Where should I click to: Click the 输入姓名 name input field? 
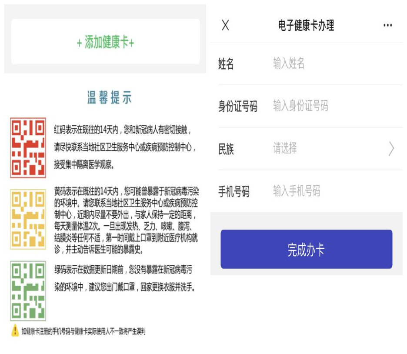(289, 63)
